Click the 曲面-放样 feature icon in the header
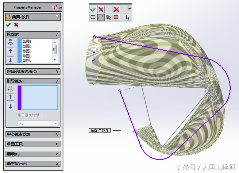 [x=8, y=17]
